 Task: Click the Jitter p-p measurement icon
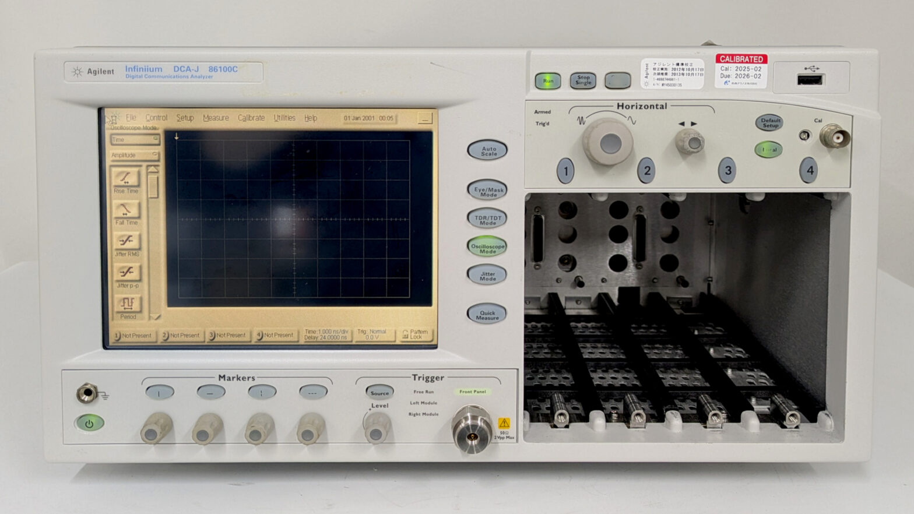(126, 272)
